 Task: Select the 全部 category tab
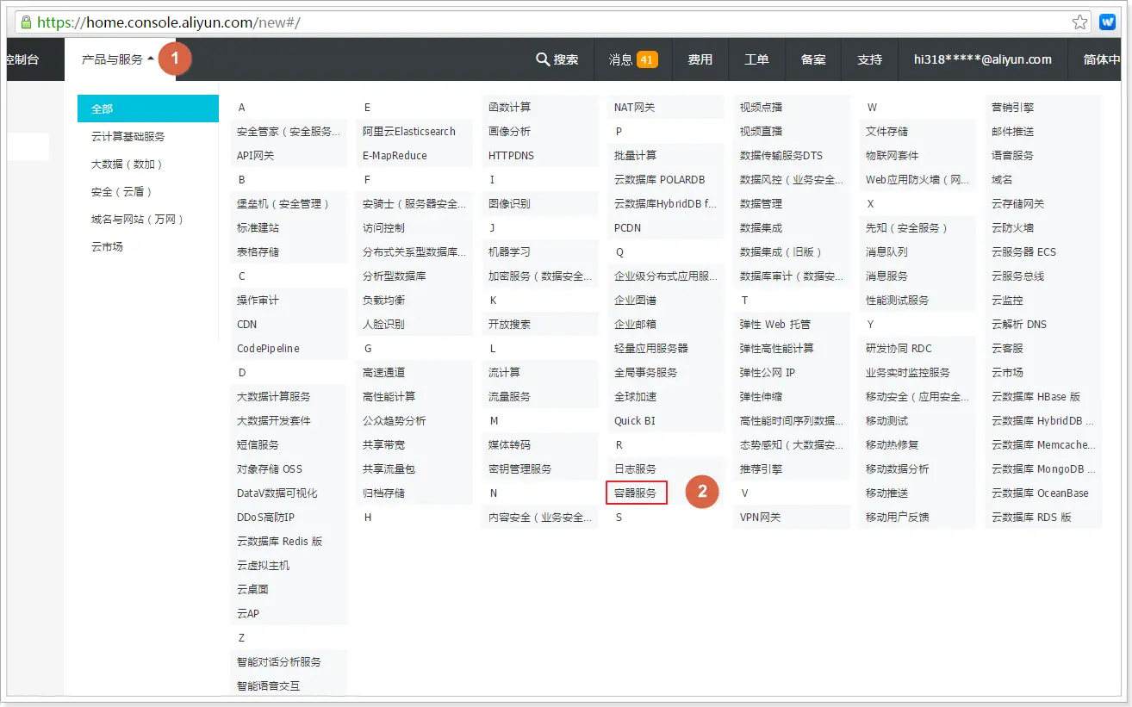[148, 109]
